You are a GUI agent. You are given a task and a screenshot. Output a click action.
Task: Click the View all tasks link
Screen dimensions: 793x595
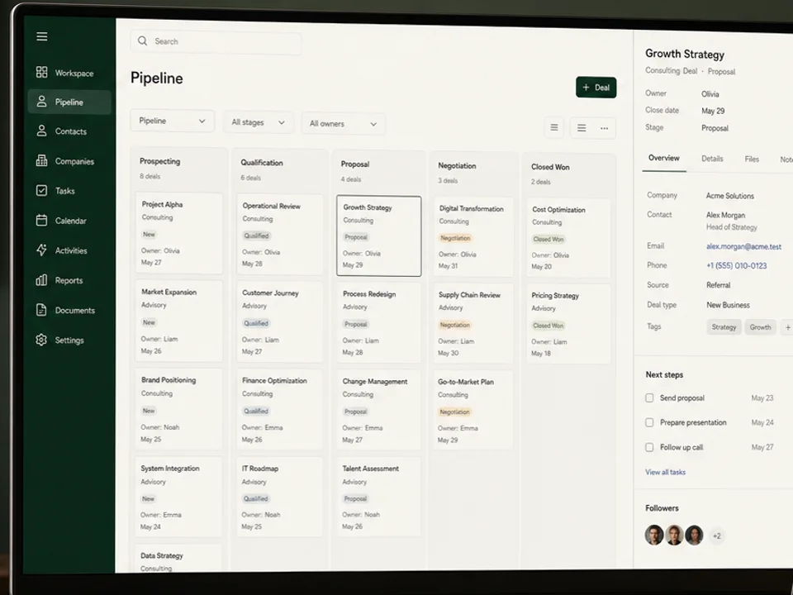[666, 472]
